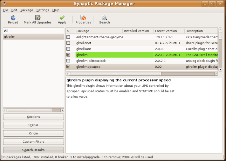This screenshot has height=161, width=226.
Task: Click left filter pane scroll left arrow
Action: 5,110
